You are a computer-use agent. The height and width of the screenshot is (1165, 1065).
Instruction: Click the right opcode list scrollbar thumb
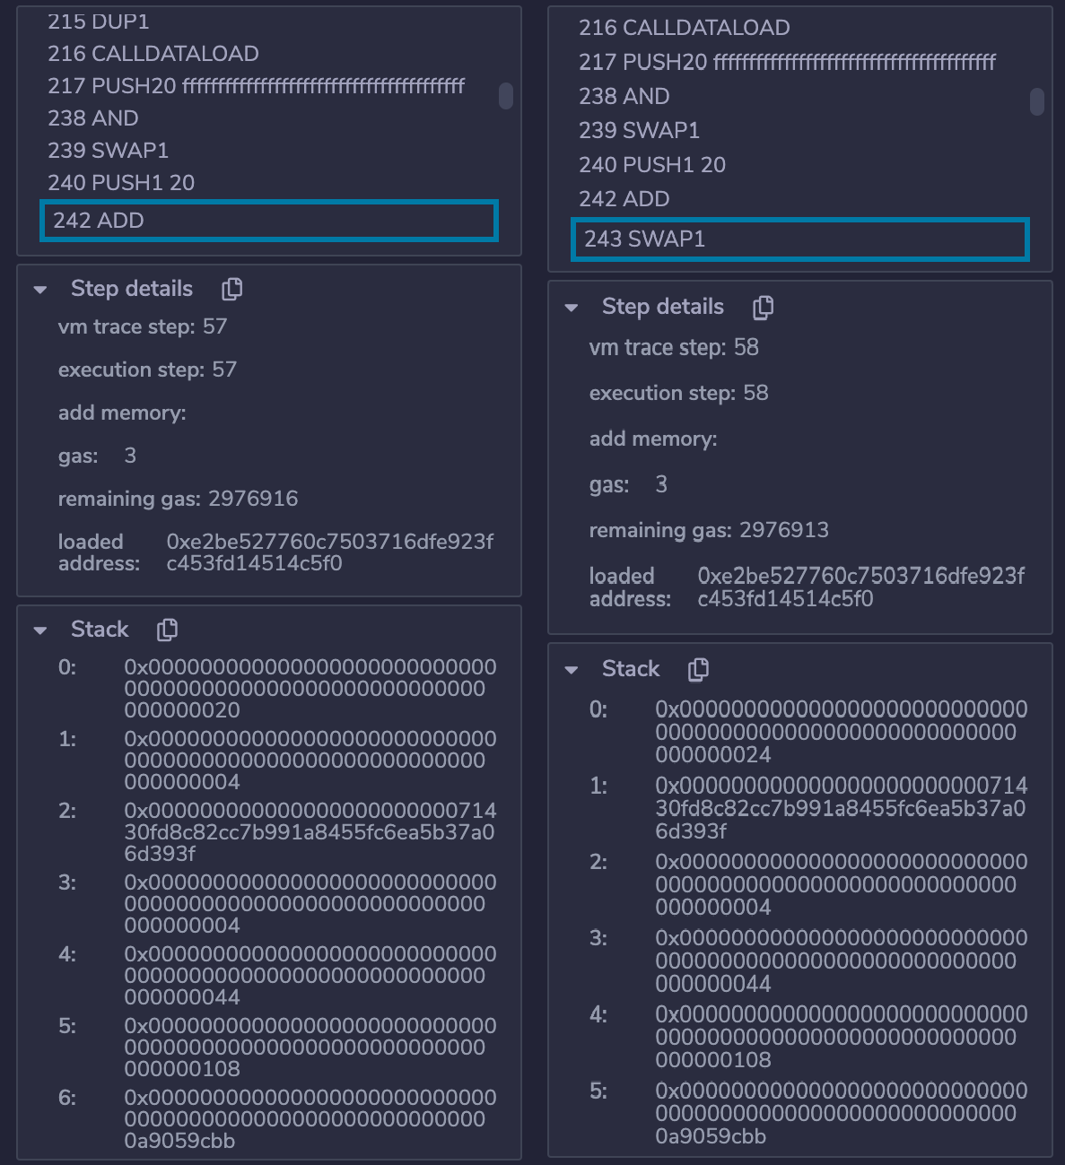1037,101
